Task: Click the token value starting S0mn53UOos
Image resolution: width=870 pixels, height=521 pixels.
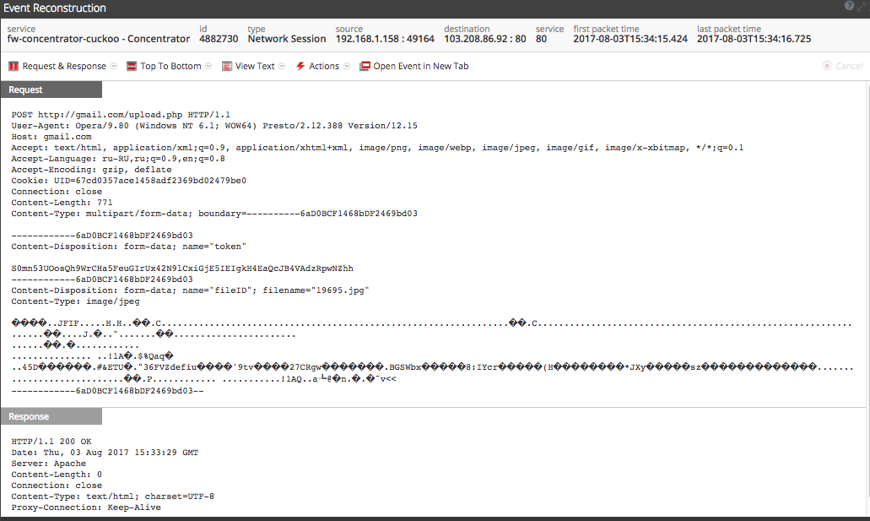Action: (182, 269)
